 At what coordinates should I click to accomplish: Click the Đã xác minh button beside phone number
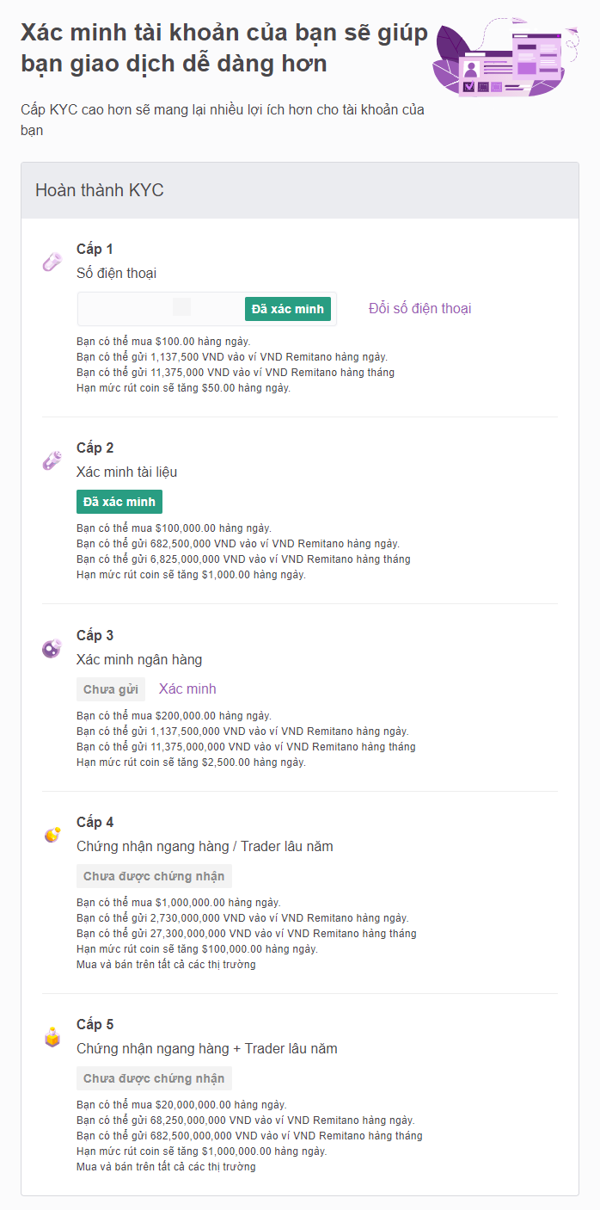coord(288,308)
